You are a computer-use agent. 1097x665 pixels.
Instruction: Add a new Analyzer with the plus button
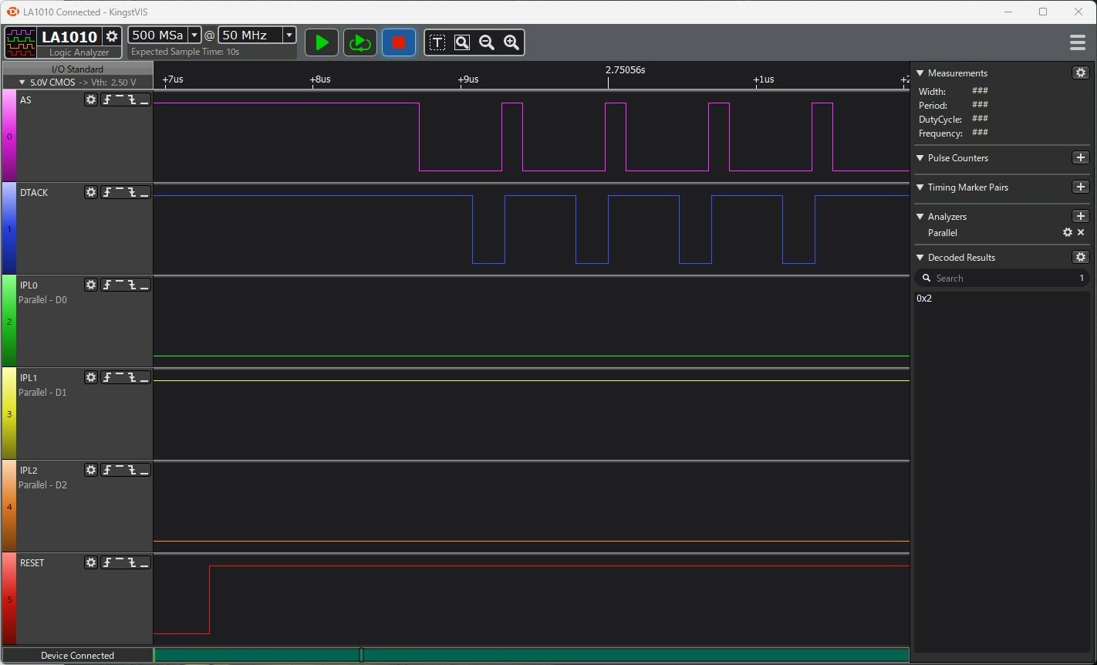1080,216
